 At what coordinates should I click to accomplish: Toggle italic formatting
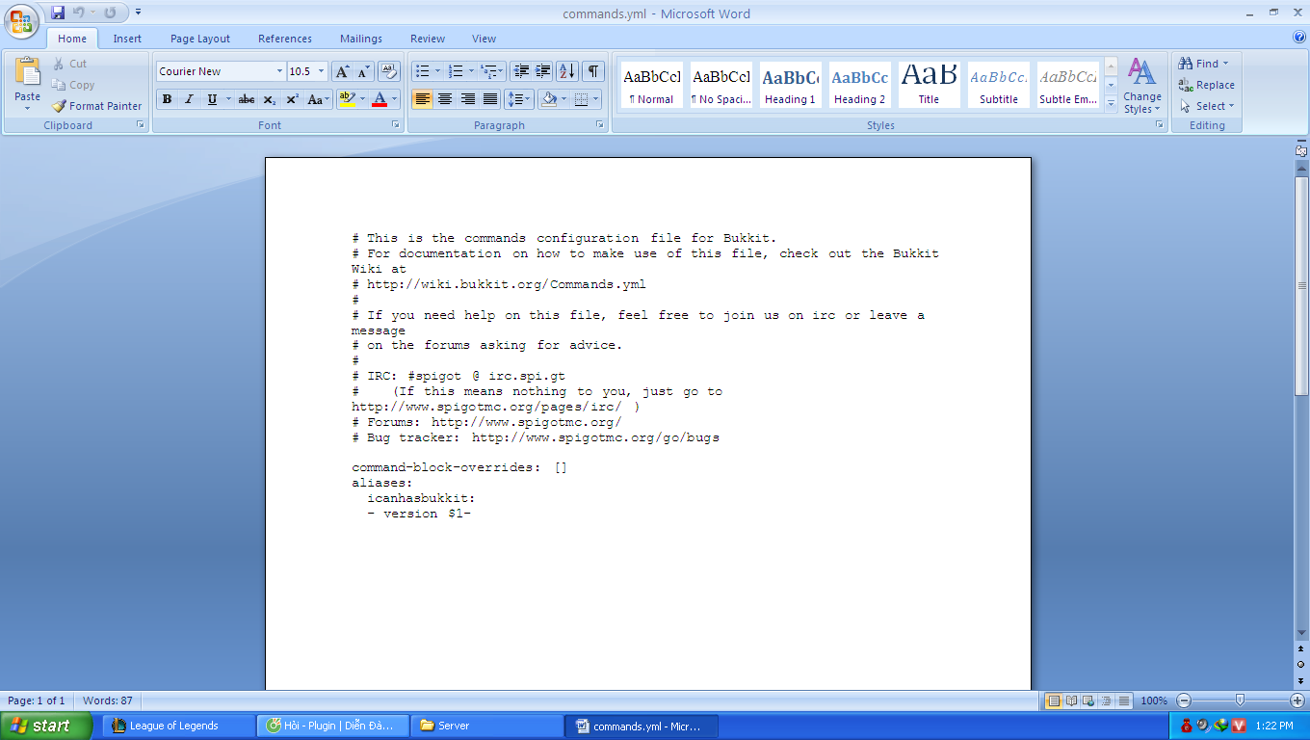point(189,99)
